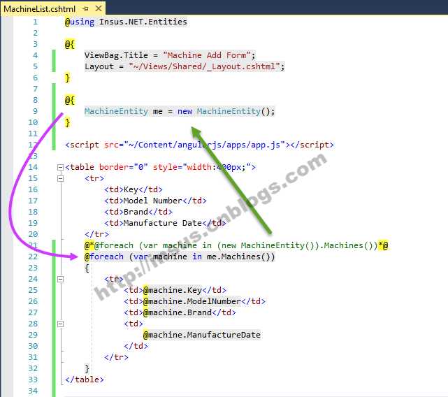This screenshot has width=448, height=397.
Task: Click the commented-out foreach on line 21
Action: (x=236, y=245)
